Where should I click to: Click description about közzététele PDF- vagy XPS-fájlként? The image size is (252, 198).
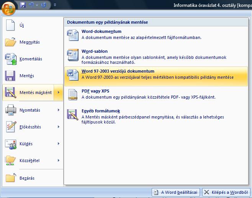(149, 97)
